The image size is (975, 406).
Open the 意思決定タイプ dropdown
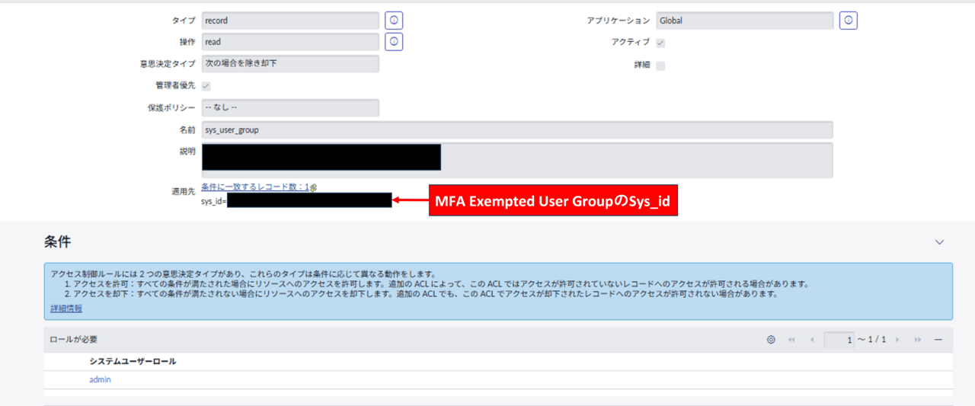tap(290, 64)
